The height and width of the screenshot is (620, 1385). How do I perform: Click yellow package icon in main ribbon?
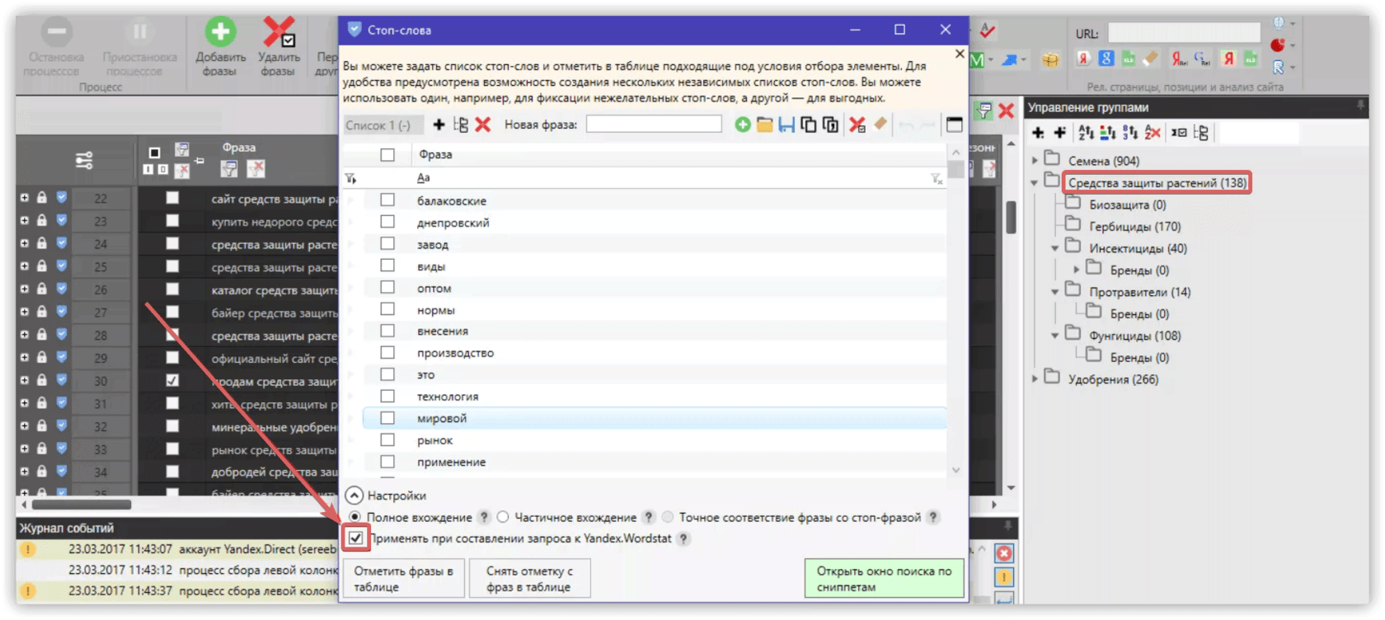pyautogui.click(x=1050, y=59)
